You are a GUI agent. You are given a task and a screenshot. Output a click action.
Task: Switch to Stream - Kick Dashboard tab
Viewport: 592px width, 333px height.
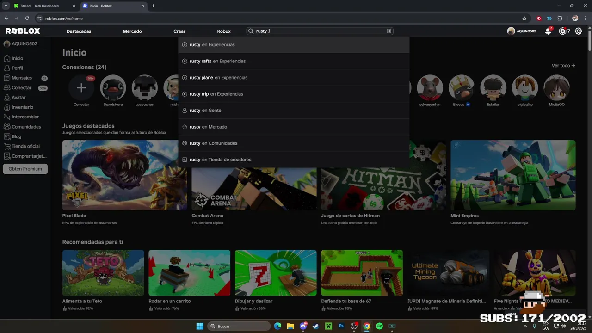tap(44, 6)
